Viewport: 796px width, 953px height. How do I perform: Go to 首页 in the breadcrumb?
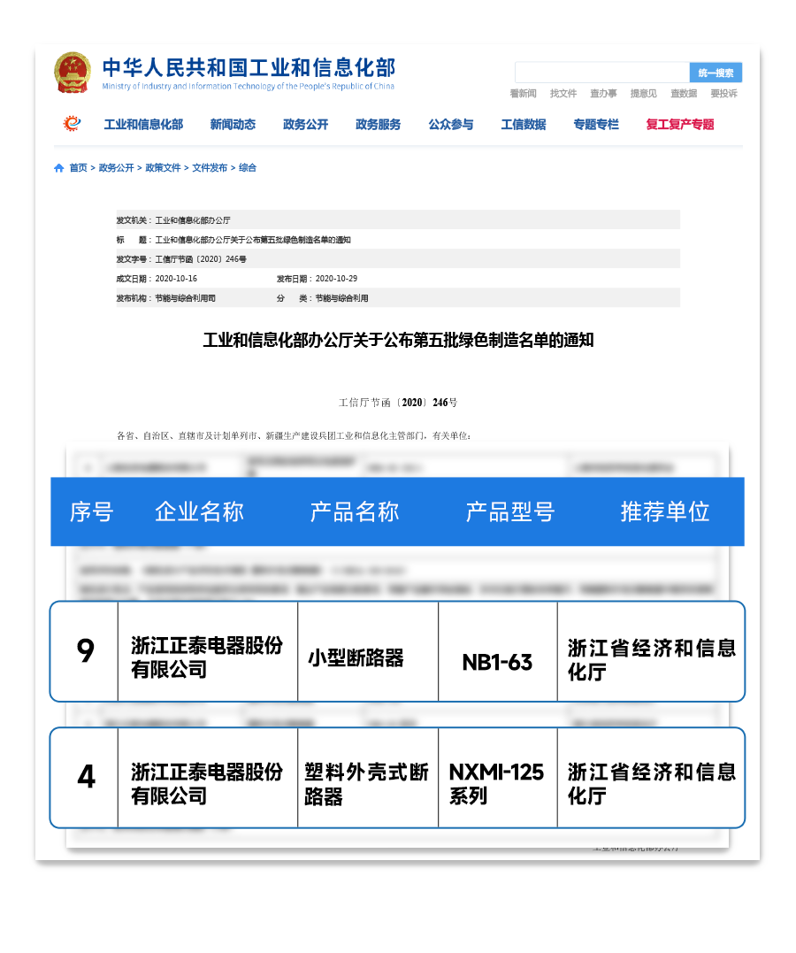tap(79, 168)
